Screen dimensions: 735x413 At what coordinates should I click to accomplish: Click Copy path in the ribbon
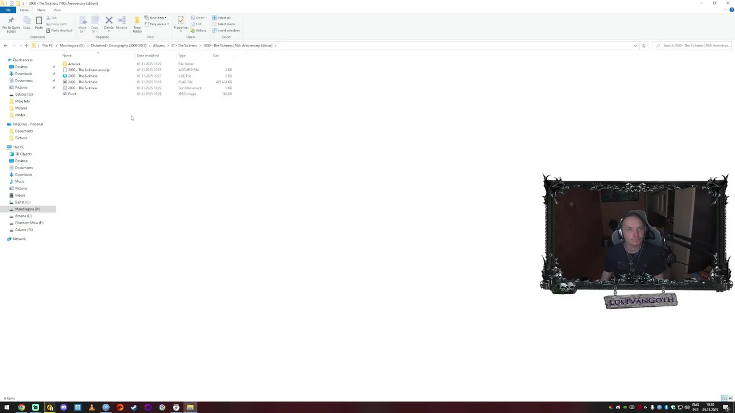click(56, 24)
